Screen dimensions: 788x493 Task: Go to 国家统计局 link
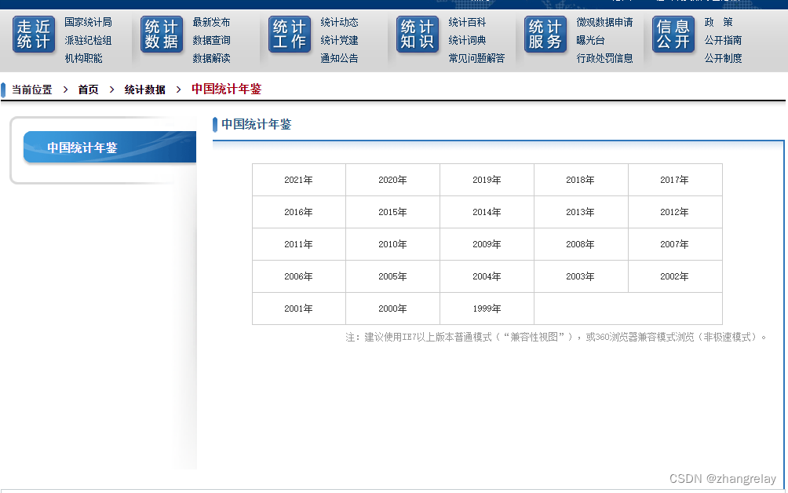(88, 22)
